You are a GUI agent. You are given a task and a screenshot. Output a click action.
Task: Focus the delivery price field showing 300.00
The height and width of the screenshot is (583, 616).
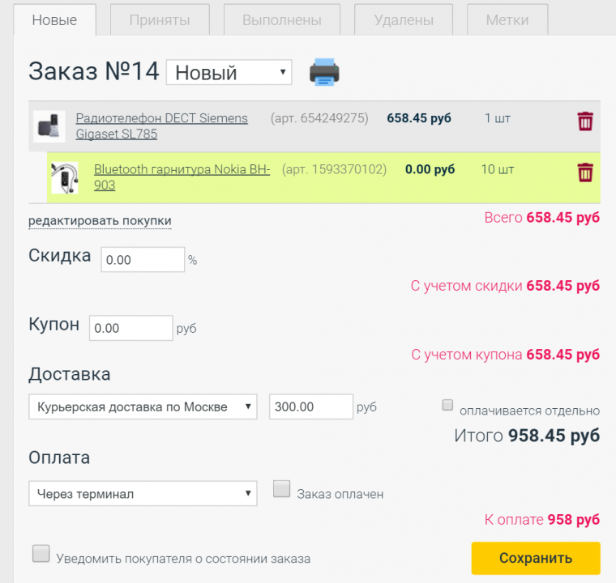310,406
